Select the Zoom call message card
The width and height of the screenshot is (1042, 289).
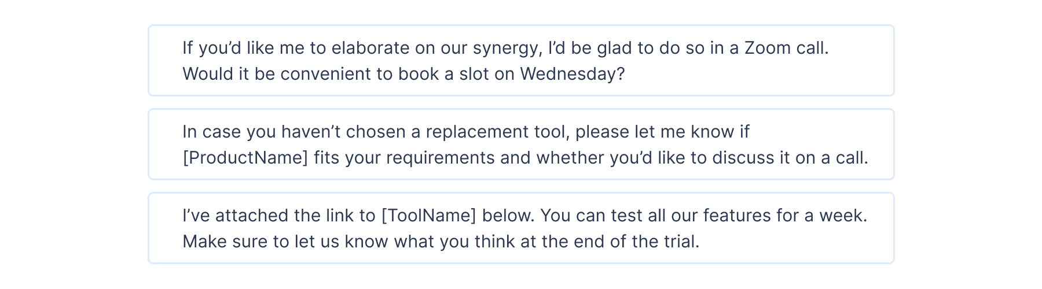click(x=521, y=60)
